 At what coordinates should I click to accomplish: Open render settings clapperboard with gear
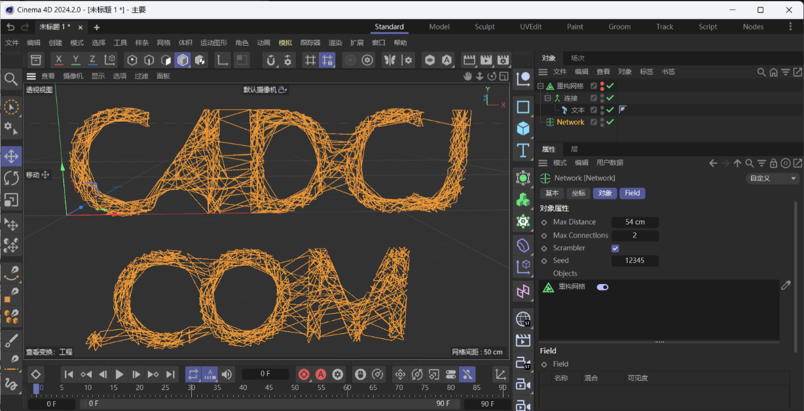point(503,60)
